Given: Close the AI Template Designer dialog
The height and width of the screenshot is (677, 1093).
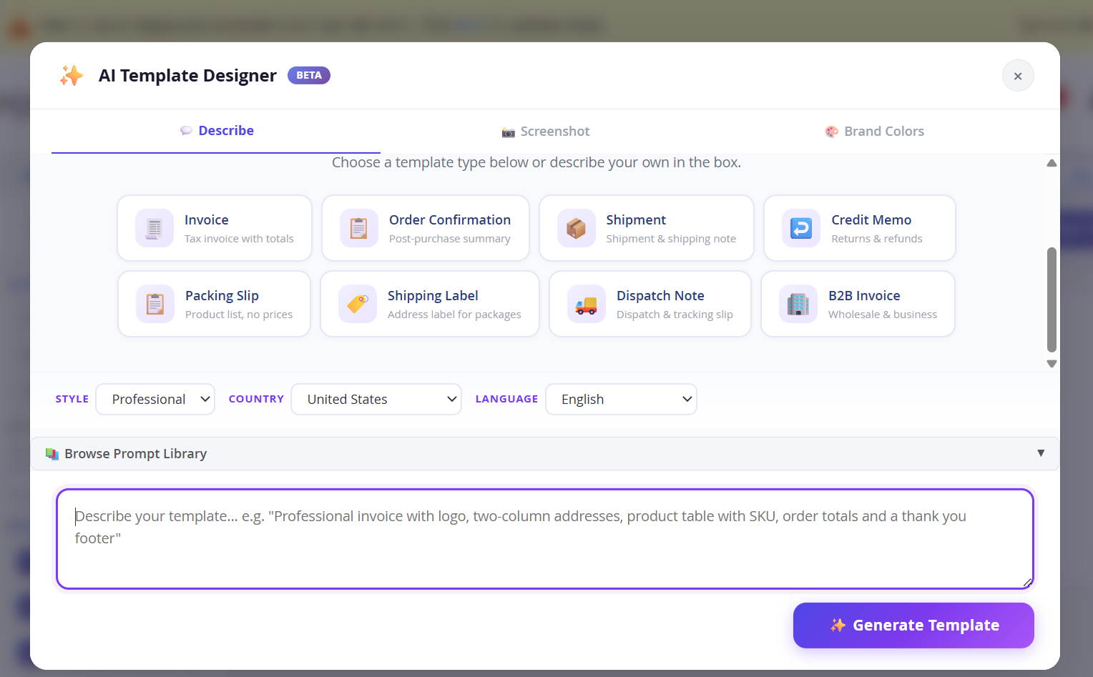Looking at the screenshot, I should pyautogui.click(x=1018, y=76).
